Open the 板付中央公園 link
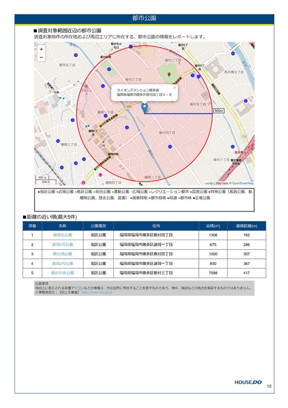 [x=62, y=273]
